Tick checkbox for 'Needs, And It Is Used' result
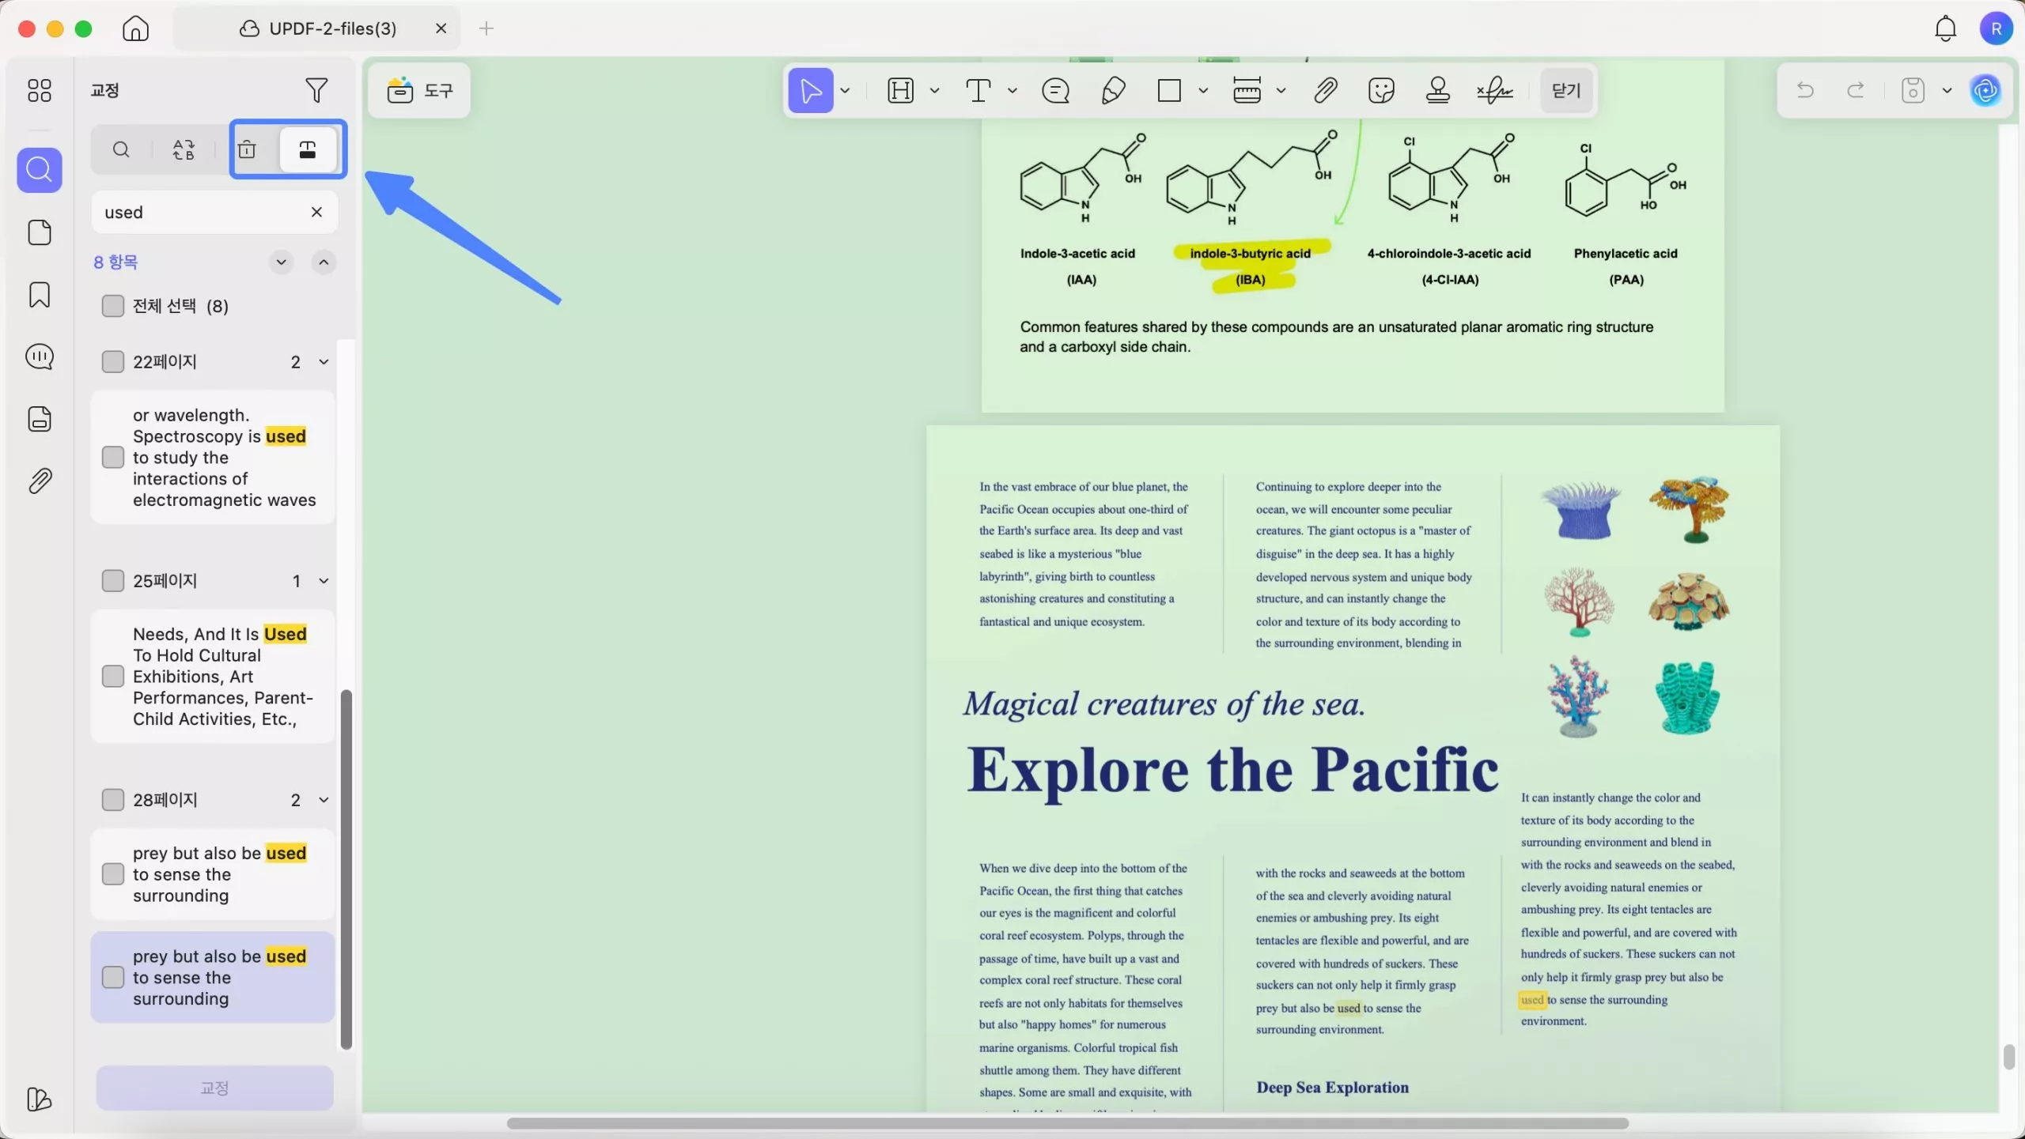Screen dimensions: 2025x1139 point(113,677)
